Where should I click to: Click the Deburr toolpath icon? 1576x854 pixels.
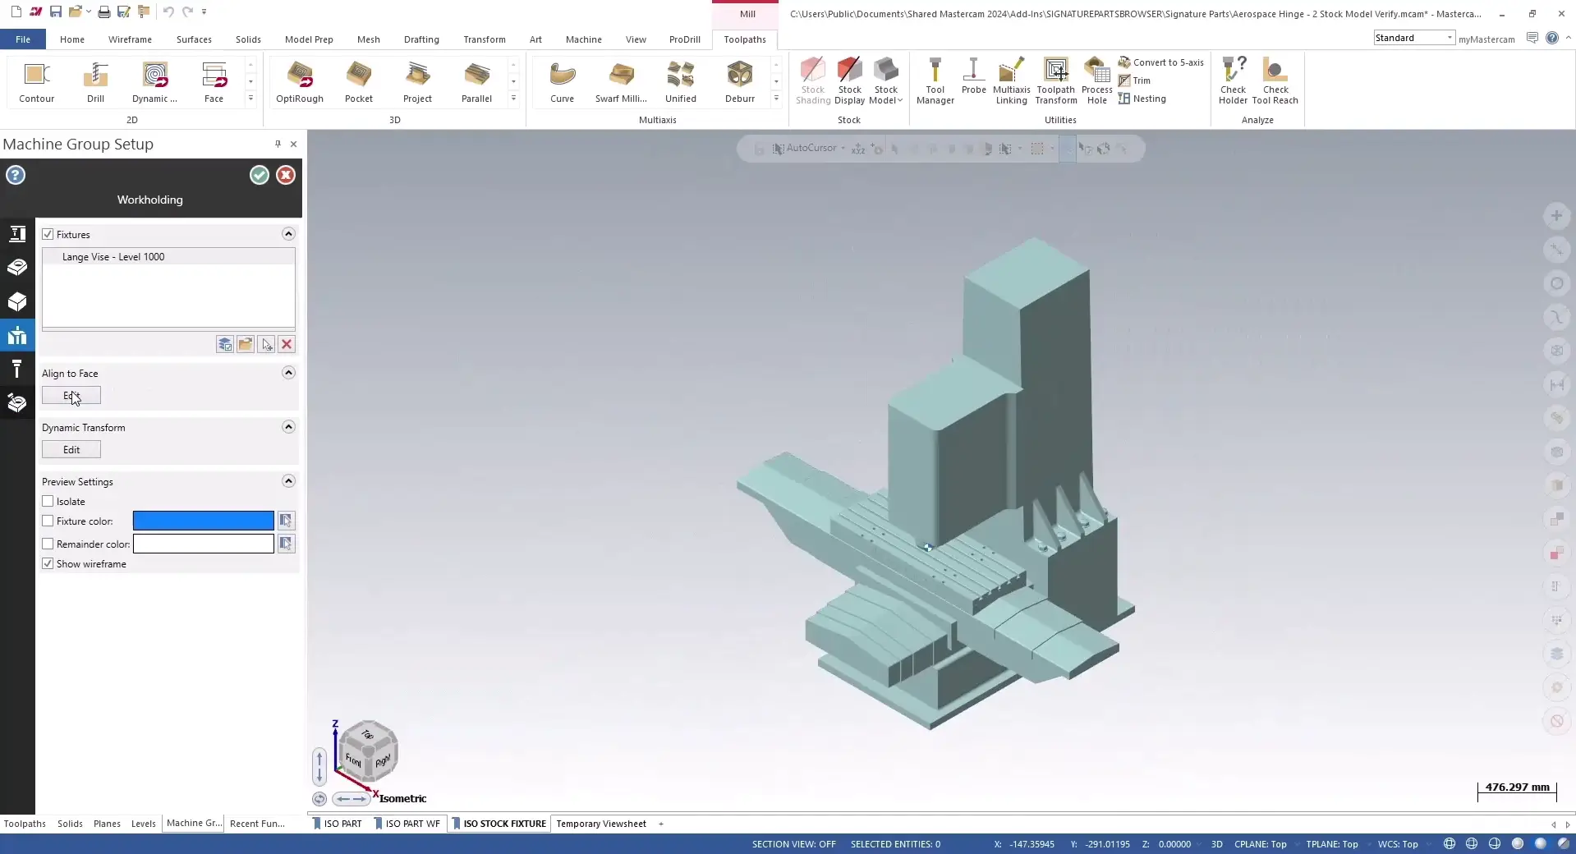[739, 81]
